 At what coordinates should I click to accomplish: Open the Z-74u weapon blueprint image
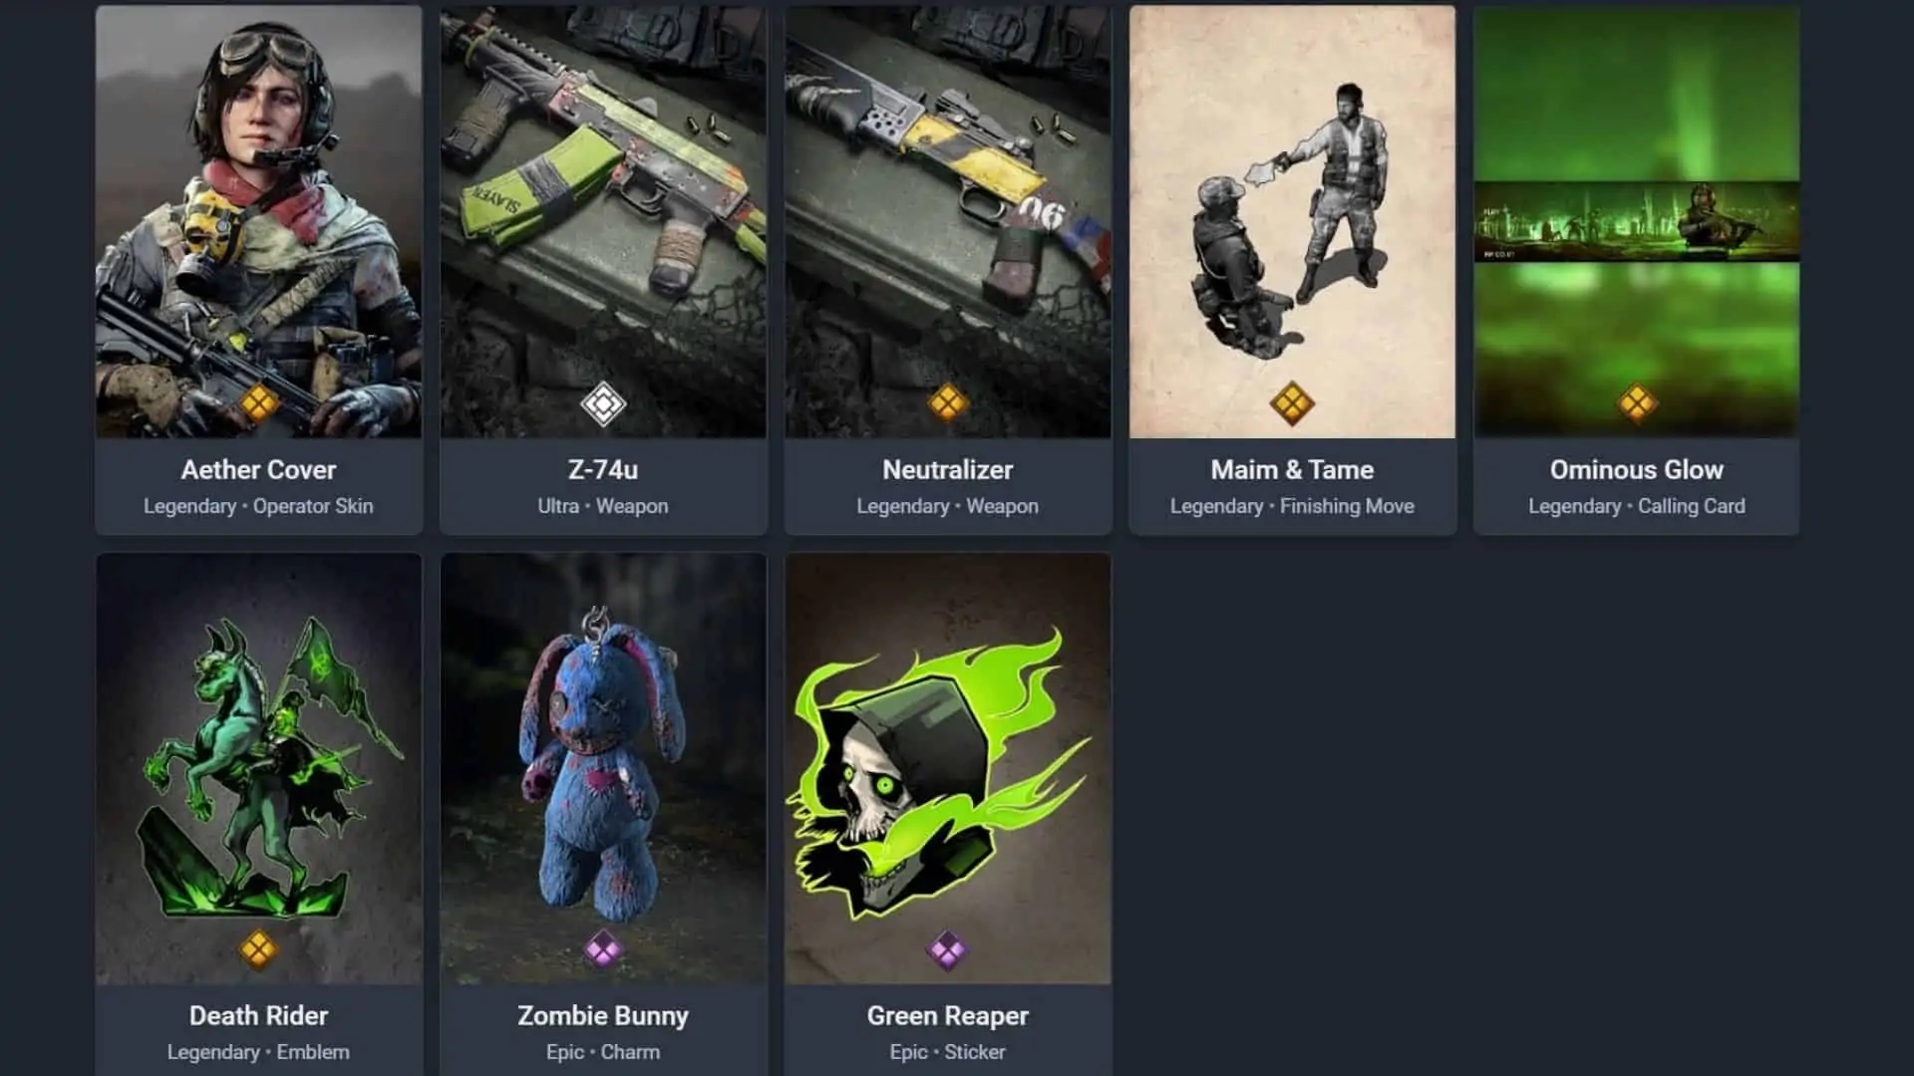pos(603,221)
